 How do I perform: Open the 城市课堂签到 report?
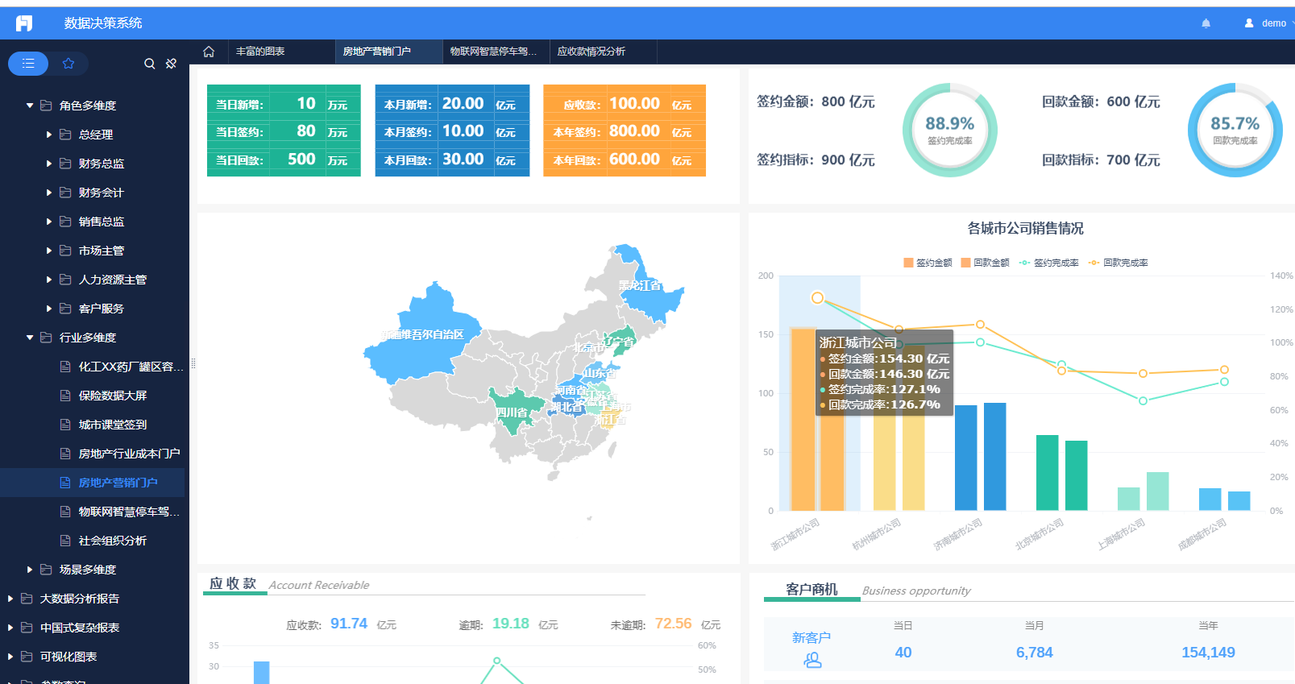coord(113,425)
